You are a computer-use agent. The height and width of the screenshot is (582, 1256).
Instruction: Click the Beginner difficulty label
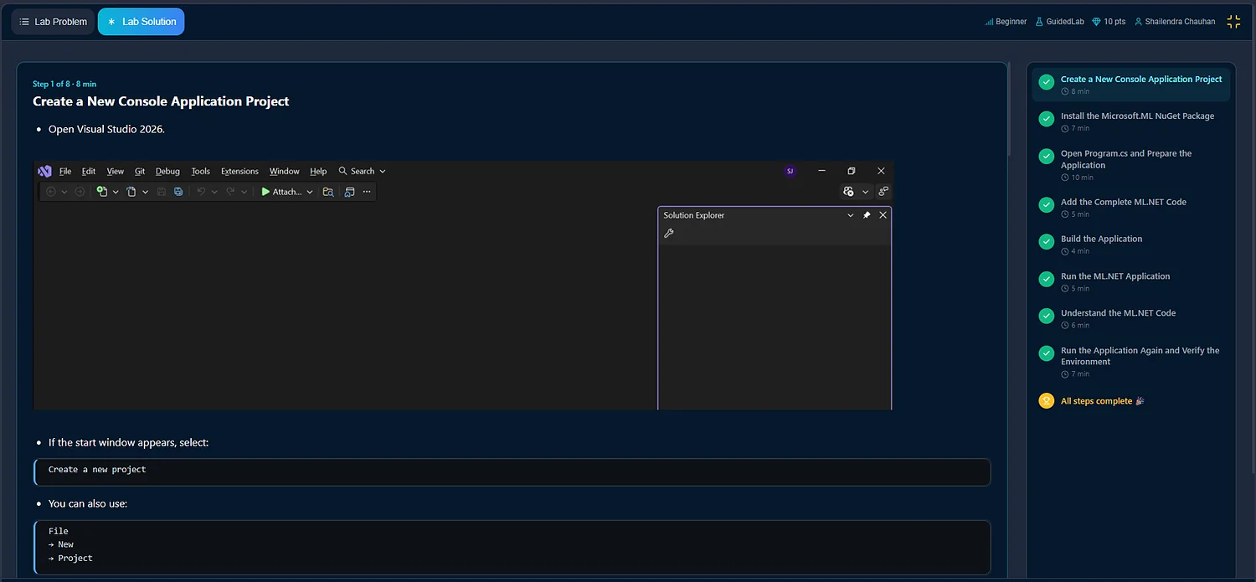[1006, 22]
